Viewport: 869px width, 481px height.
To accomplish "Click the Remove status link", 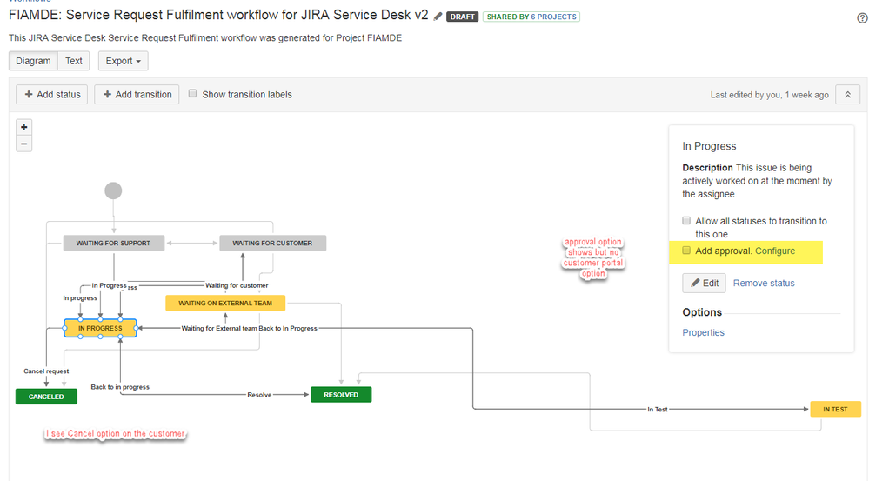I will (x=764, y=284).
